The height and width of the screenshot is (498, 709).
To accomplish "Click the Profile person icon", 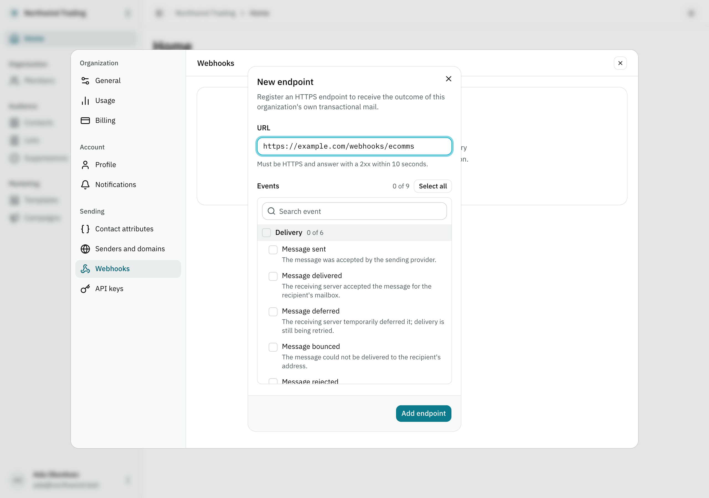I will tap(85, 165).
